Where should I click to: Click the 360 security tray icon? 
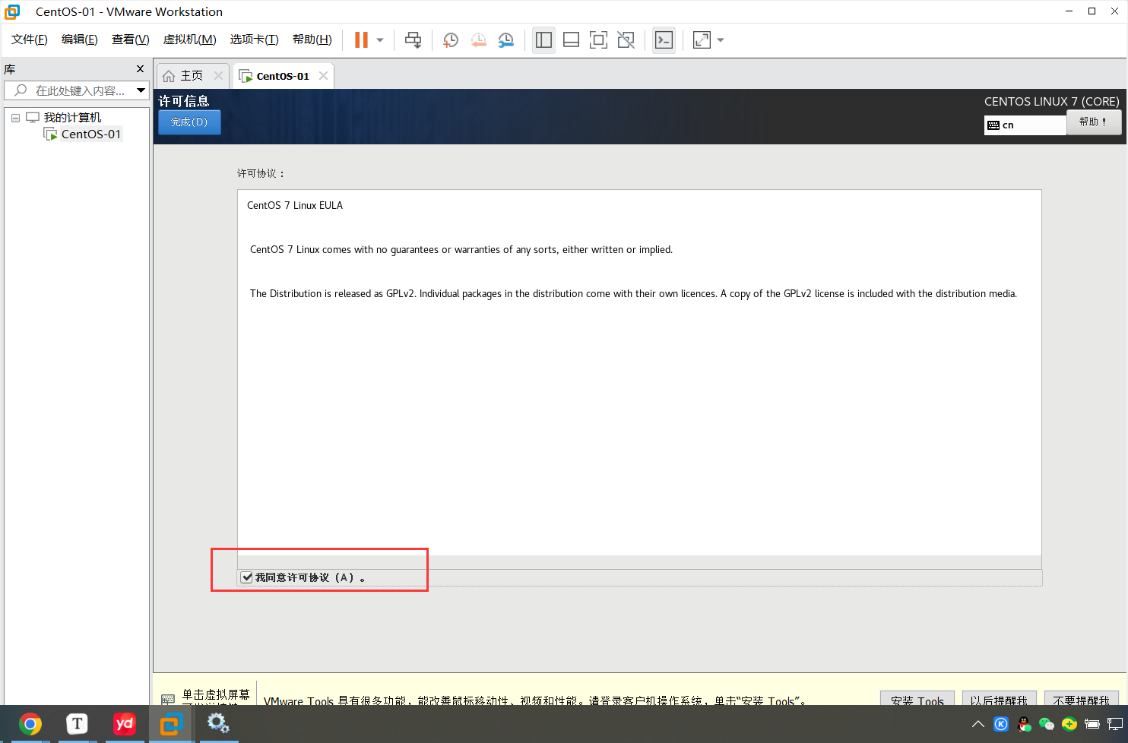[1069, 724]
